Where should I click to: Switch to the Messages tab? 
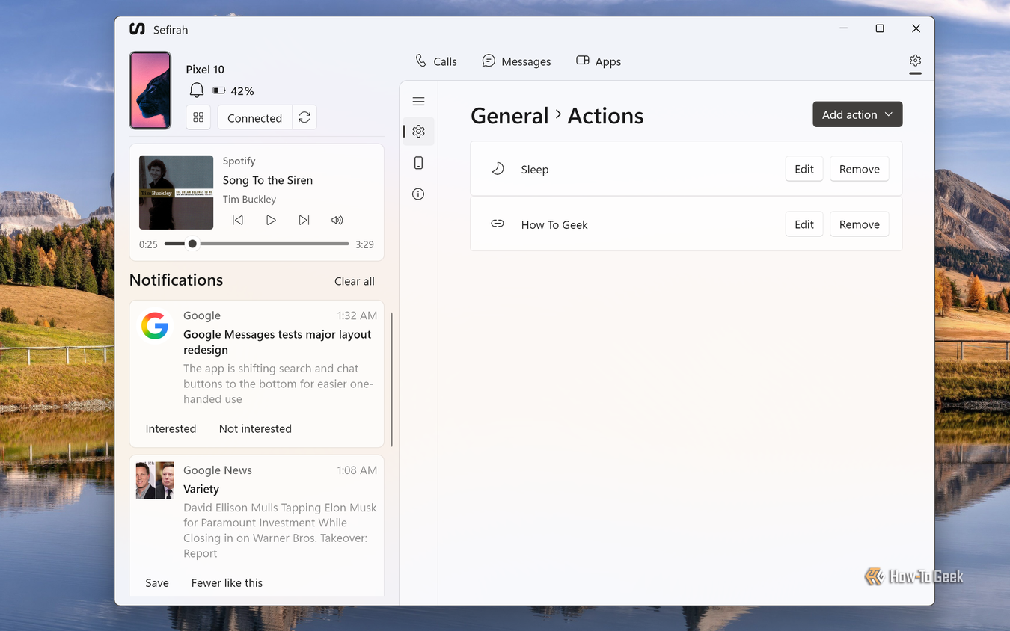(x=516, y=61)
